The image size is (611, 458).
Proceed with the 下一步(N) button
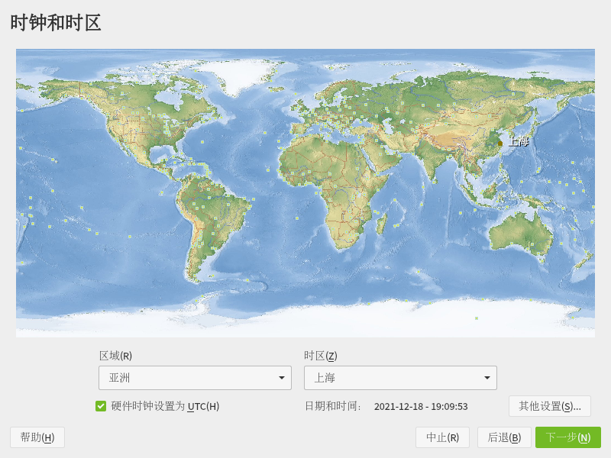pos(567,437)
